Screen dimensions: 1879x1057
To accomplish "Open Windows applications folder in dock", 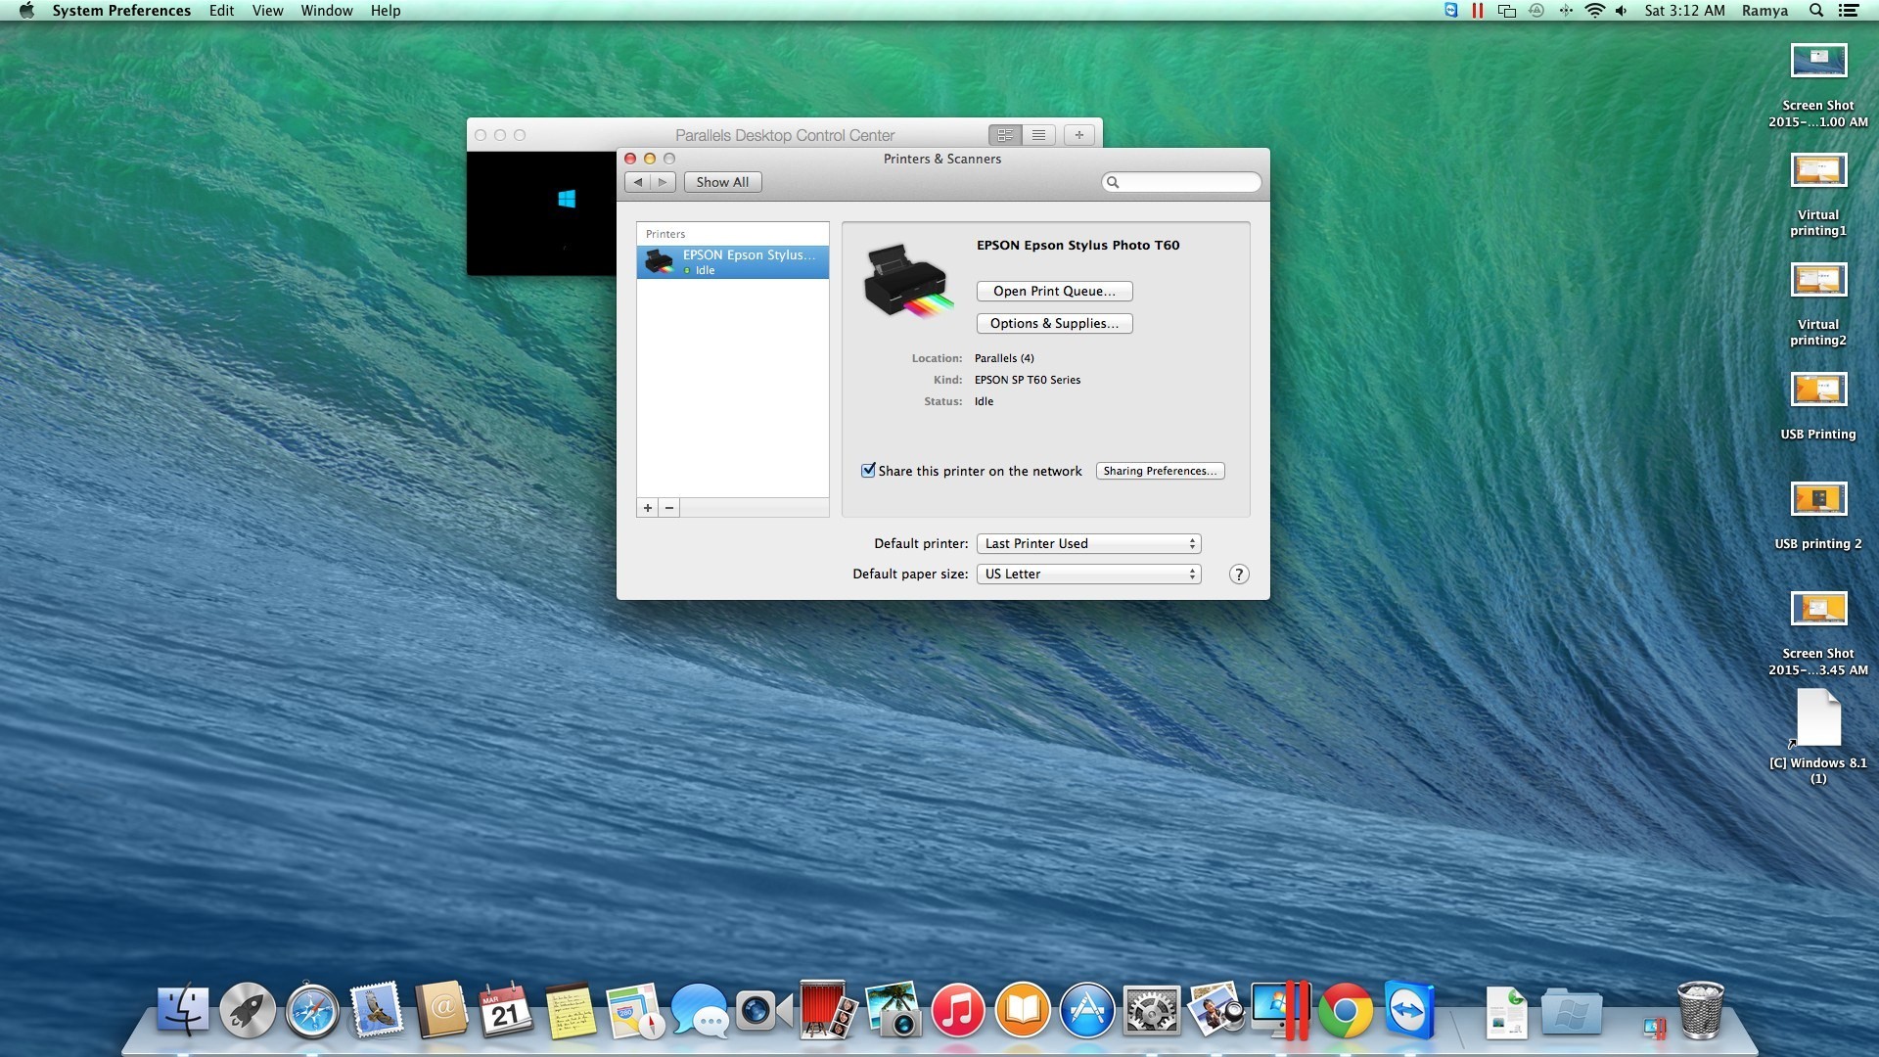I will 1571,1012.
